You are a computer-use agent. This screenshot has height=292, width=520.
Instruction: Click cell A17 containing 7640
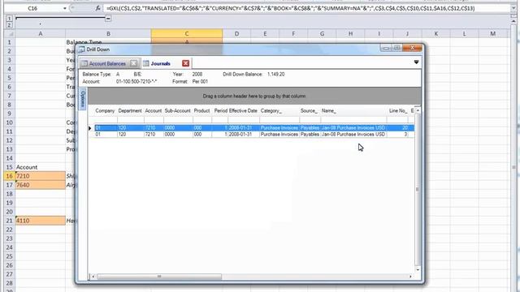click(x=41, y=185)
